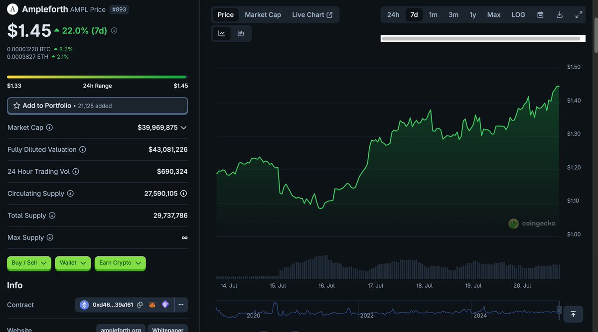The width and height of the screenshot is (598, 332).
Task: Copy contract address icon
Action: tap(140, 305)
